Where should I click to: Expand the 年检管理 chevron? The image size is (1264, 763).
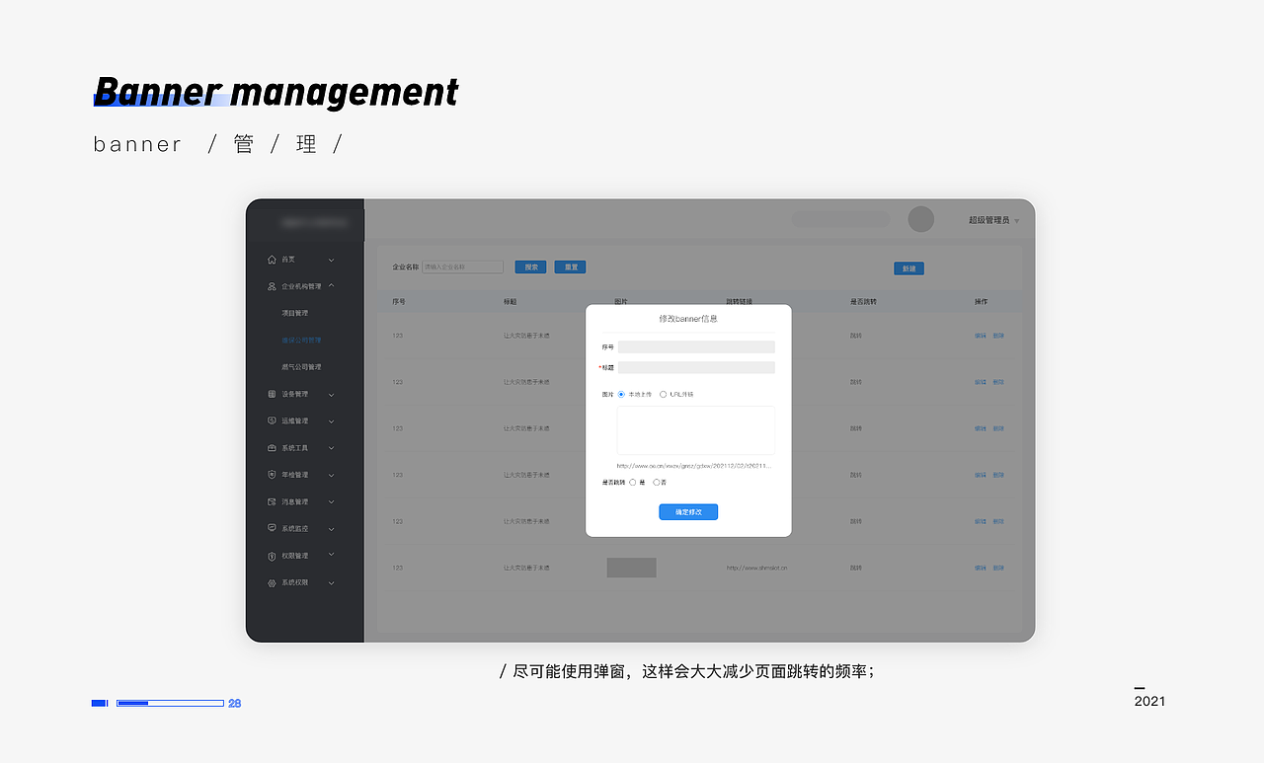click(331, 475)
